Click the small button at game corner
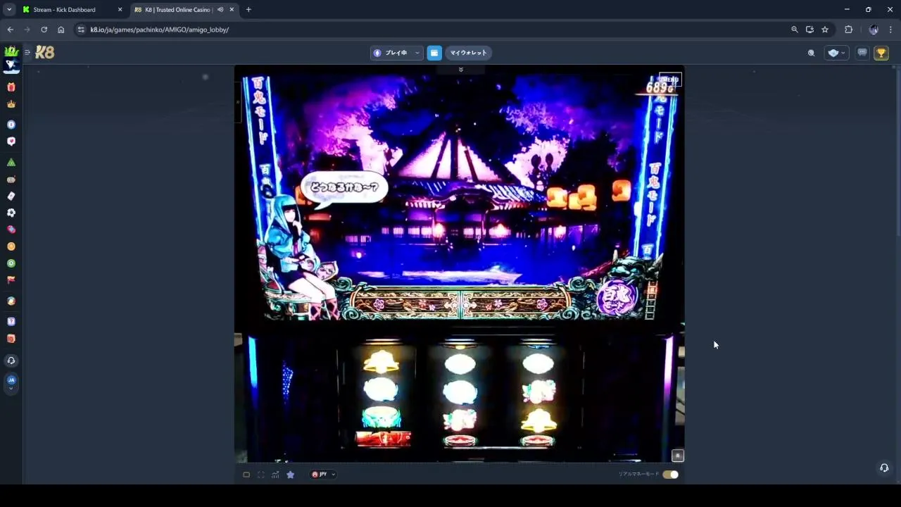Screen dimensions: 901x507 click(x=678, y=456)
